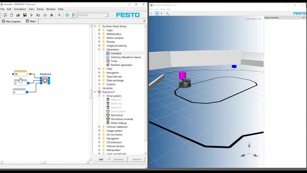Select the Motor Debug block
The width and height of the screenshot is (307, 173).
point(118,123)
